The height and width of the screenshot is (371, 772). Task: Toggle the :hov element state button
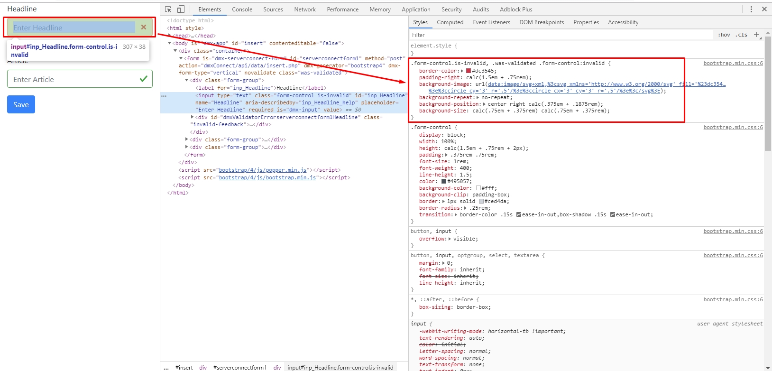tap(724, 35)
